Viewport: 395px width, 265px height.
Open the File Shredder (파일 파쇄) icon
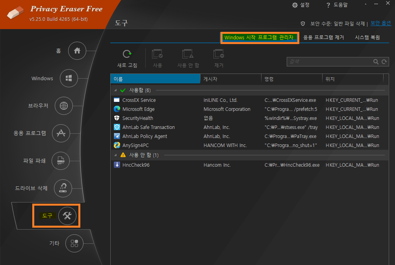tap(61, 161)
